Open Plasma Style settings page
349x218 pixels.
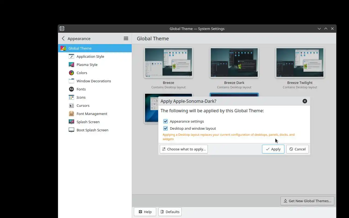(95, 65)
